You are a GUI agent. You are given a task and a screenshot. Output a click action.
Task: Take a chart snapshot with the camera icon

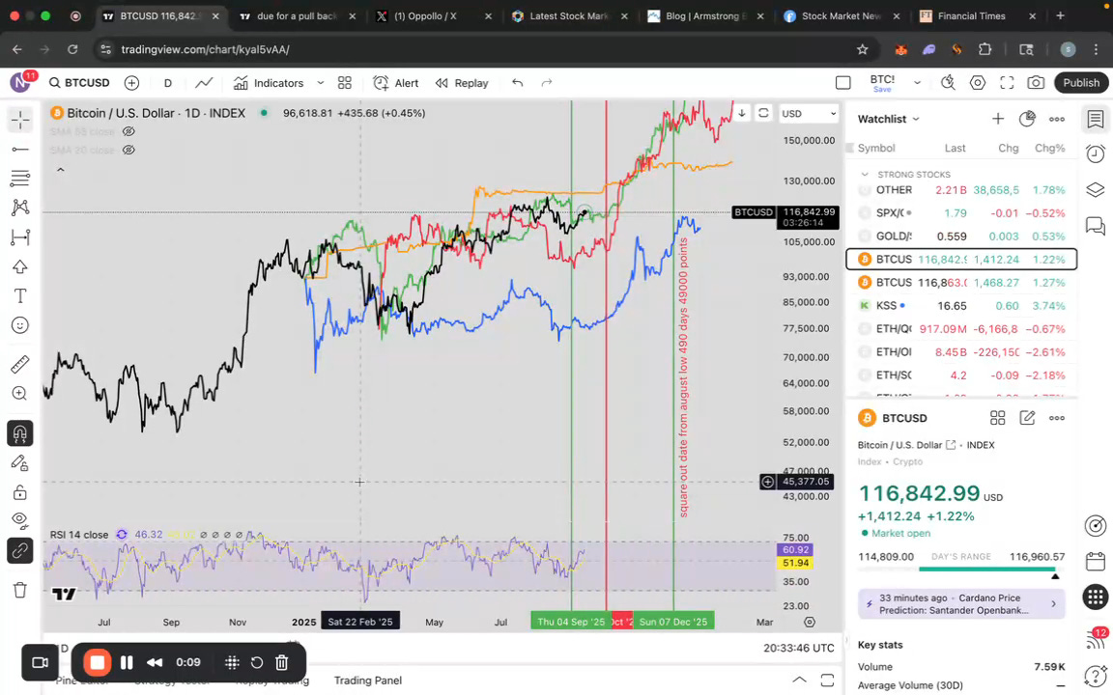1035,82
